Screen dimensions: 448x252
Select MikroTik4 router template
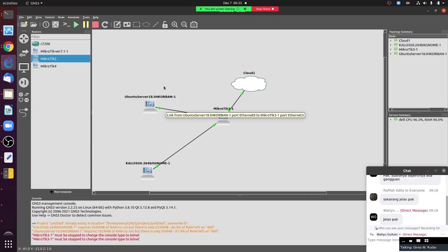(61, 66)
